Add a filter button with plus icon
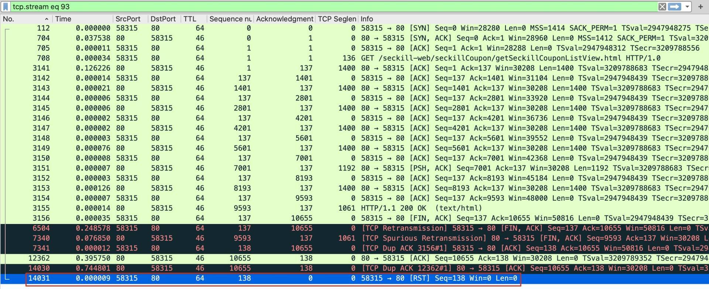Screen dimensions: 709x289 coord(701,7)
